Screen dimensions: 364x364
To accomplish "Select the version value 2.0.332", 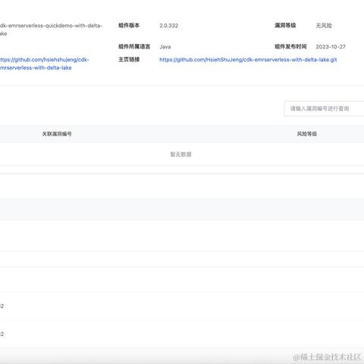I will [x=169, y=26].
